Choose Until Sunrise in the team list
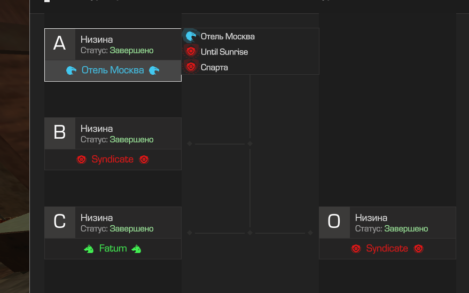Viewport: 469px width, 293px height. (x=224, y=52)
